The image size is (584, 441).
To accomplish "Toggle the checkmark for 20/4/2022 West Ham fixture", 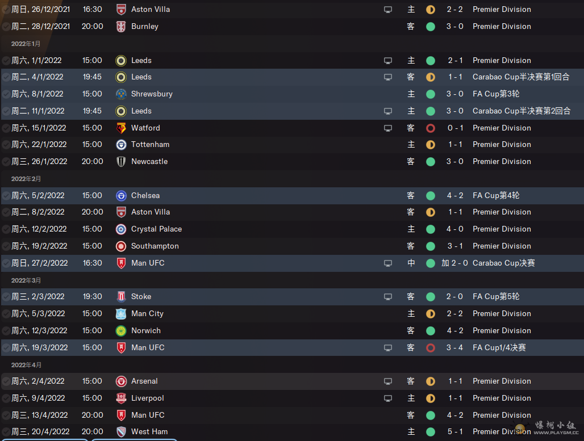I will click(x=6, y=432).
